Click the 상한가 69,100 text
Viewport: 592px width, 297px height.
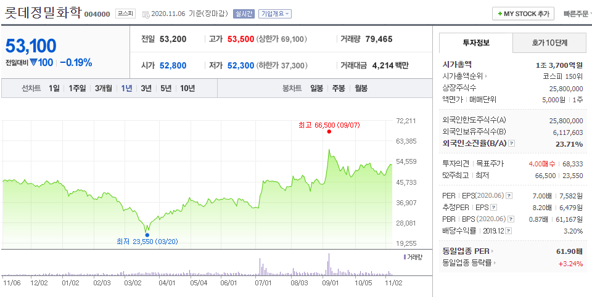tap(282, 39)
